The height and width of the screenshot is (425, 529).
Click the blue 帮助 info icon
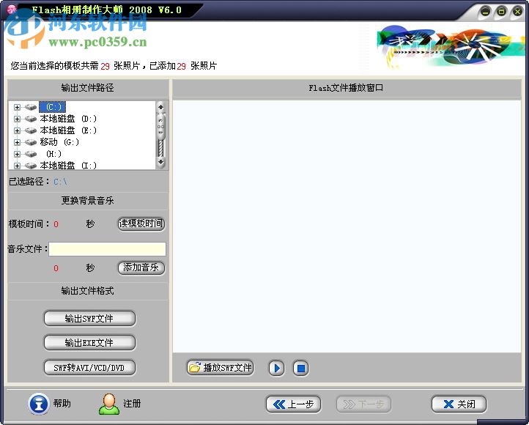coord(39,404)
